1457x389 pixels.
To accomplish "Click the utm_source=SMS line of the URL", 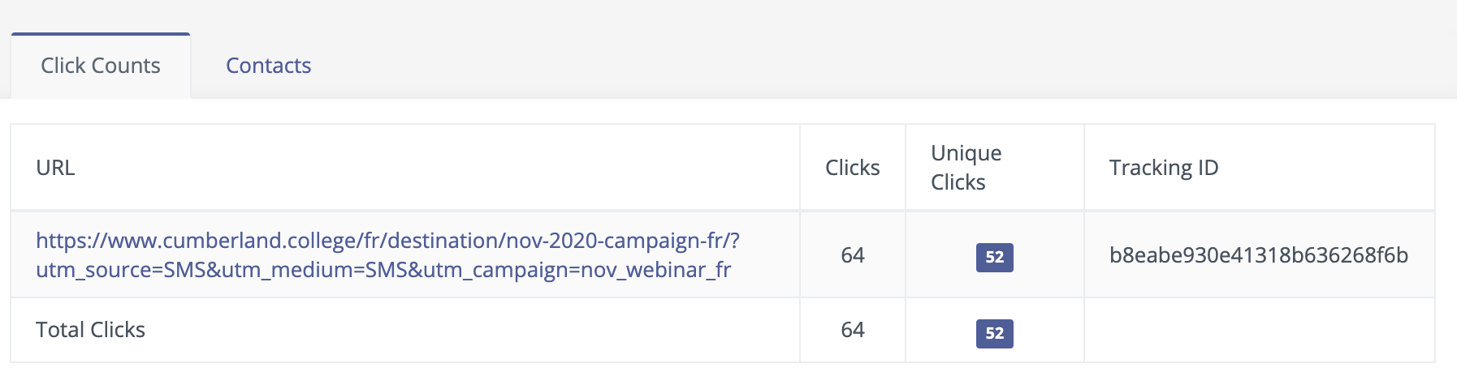I will [x=383, y=270].
